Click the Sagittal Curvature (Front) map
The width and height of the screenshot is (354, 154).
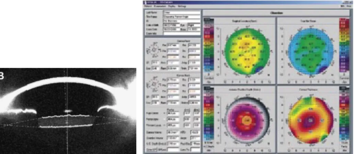[x=247, y=51]
